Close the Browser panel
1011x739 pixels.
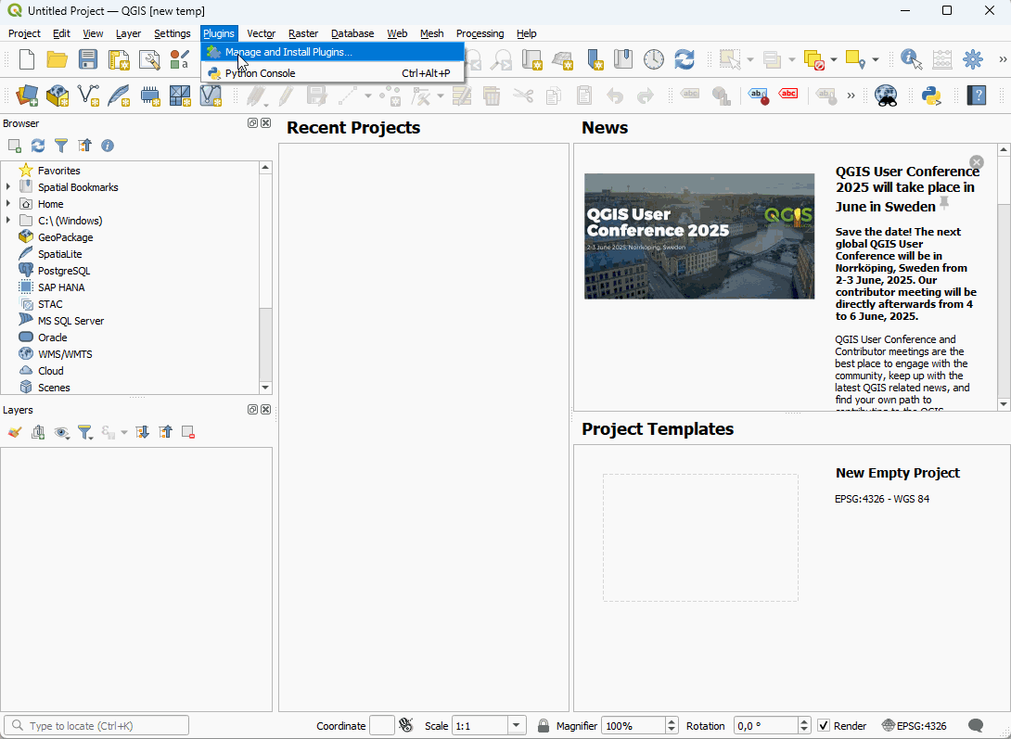click(265, 123)
